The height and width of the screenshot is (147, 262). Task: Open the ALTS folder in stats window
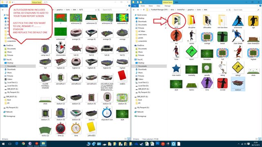pos(176,21)
